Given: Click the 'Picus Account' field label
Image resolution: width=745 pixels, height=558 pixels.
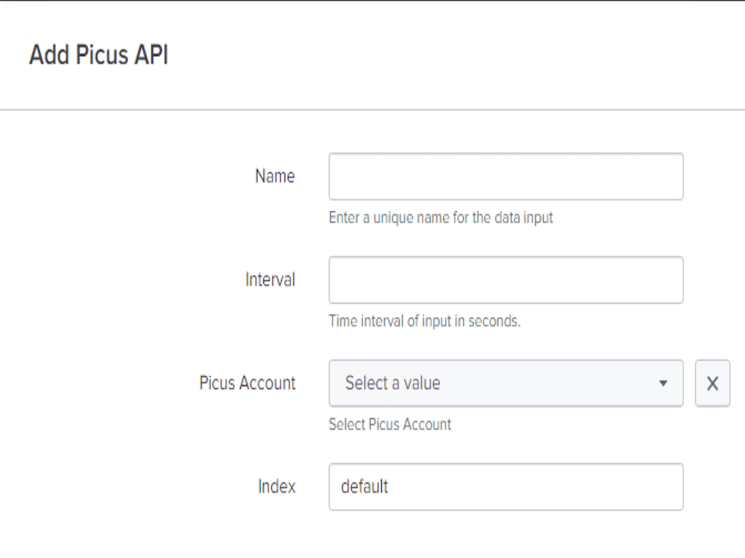Looking at the screenshot, I should 248,383.
